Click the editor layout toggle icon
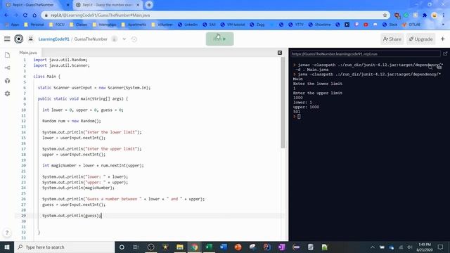The image size is (450, 253). [280, 53]
